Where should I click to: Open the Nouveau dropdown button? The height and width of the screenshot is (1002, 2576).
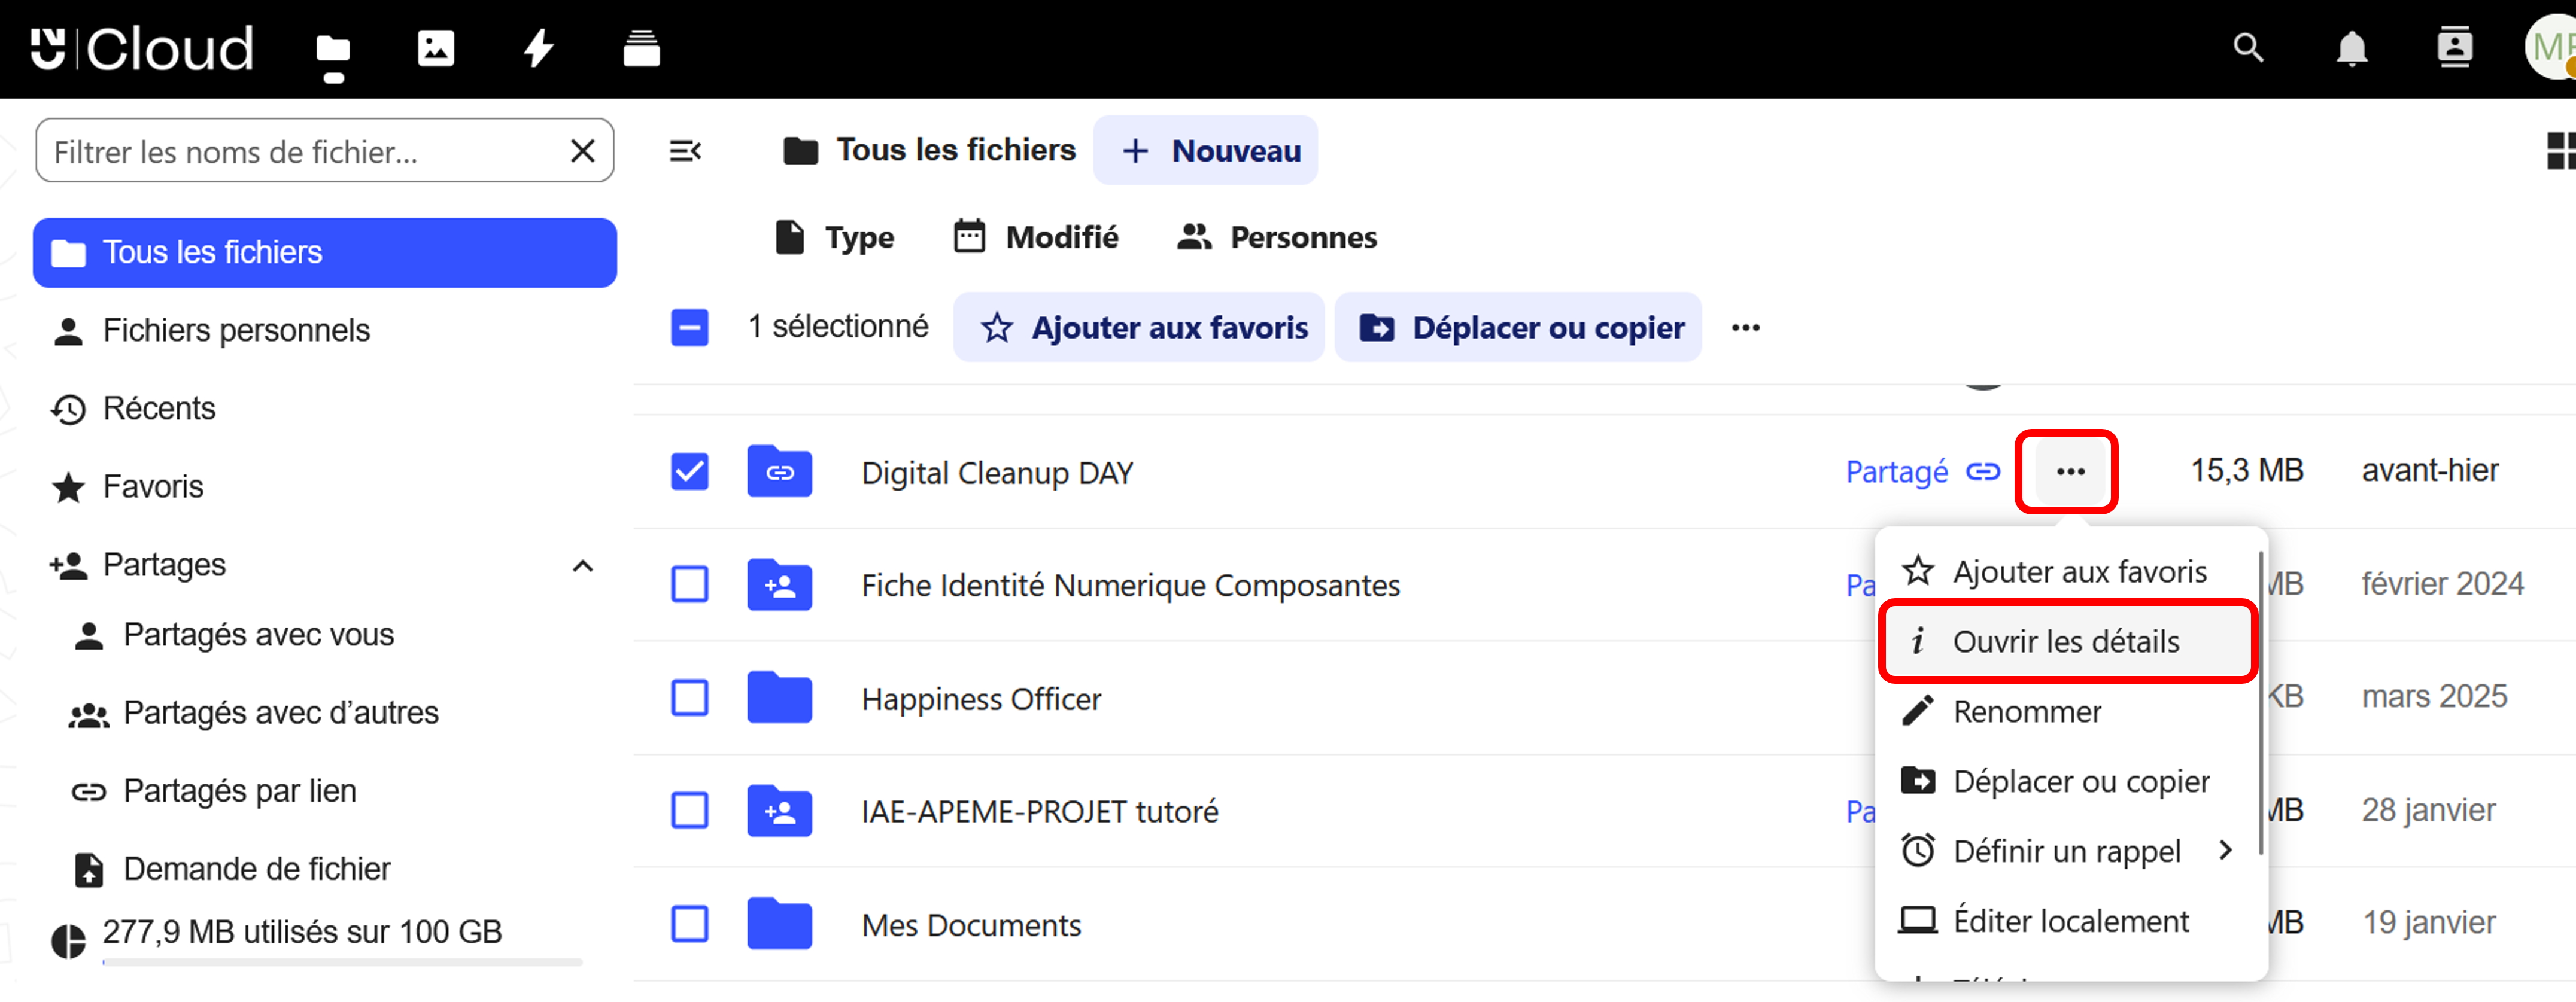click(1205, 151)
